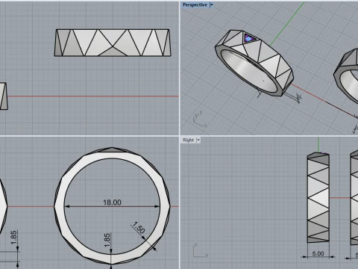This screenshot has height=269, width=358.
Task: Select the 1.50 thickness dimension text
Action: 139,228
